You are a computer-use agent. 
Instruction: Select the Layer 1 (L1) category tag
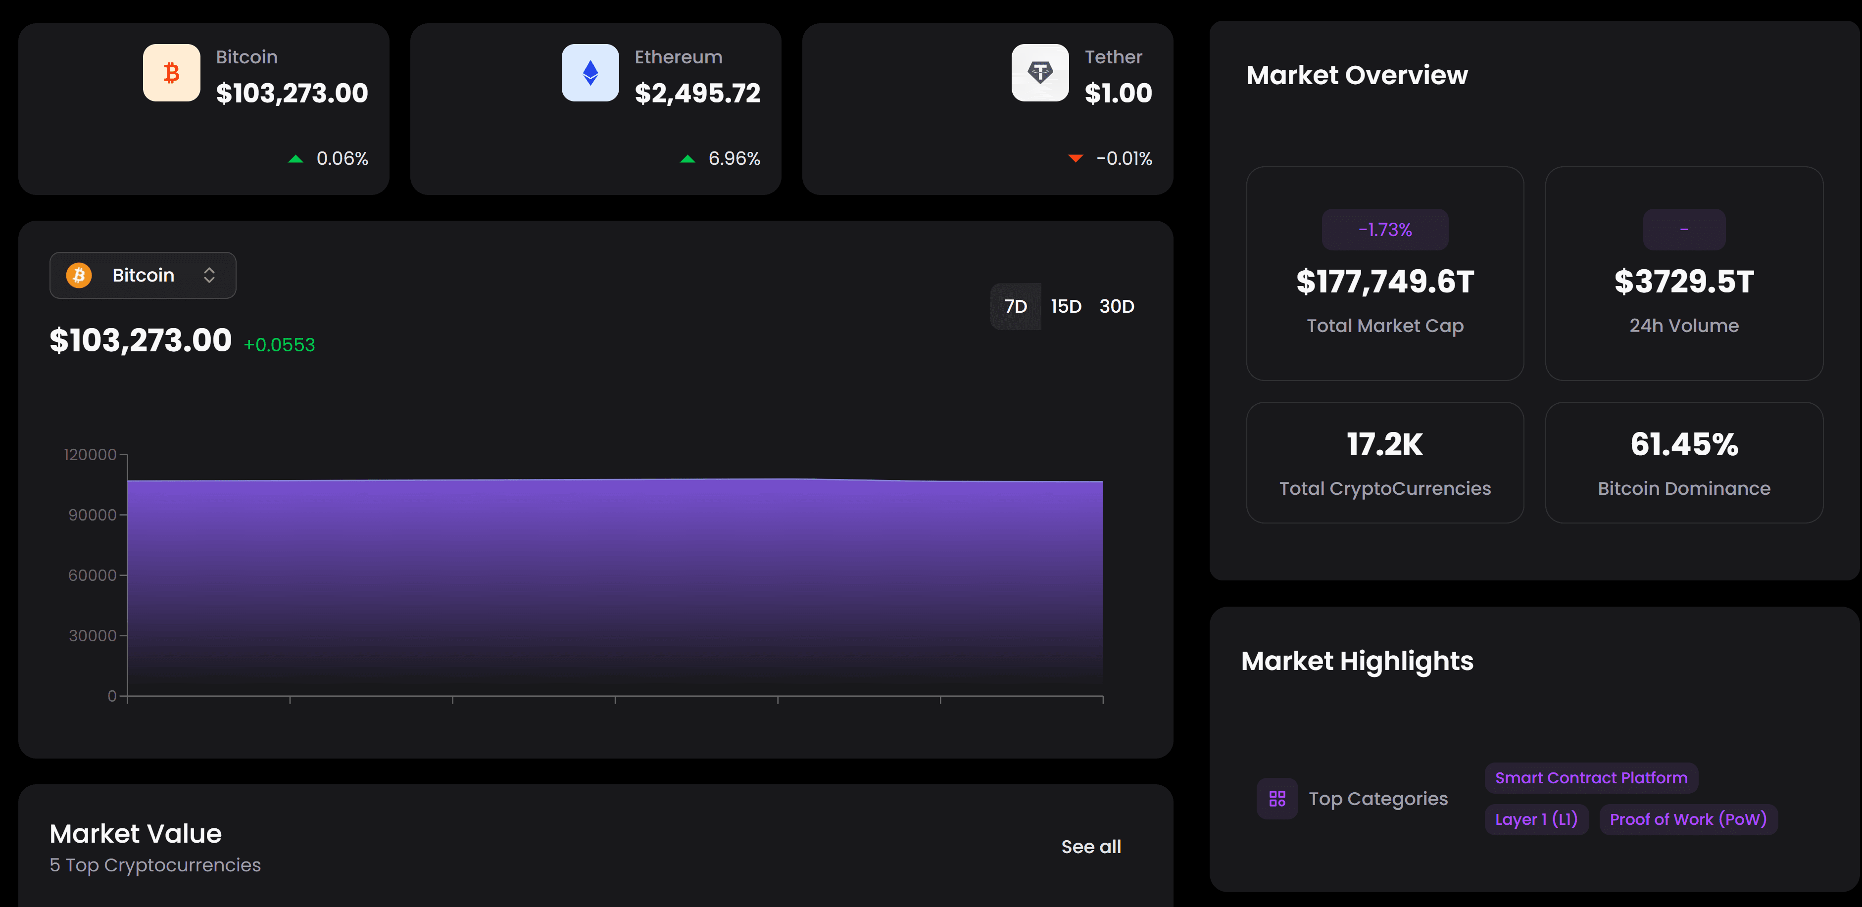(x=1536, y=819)
